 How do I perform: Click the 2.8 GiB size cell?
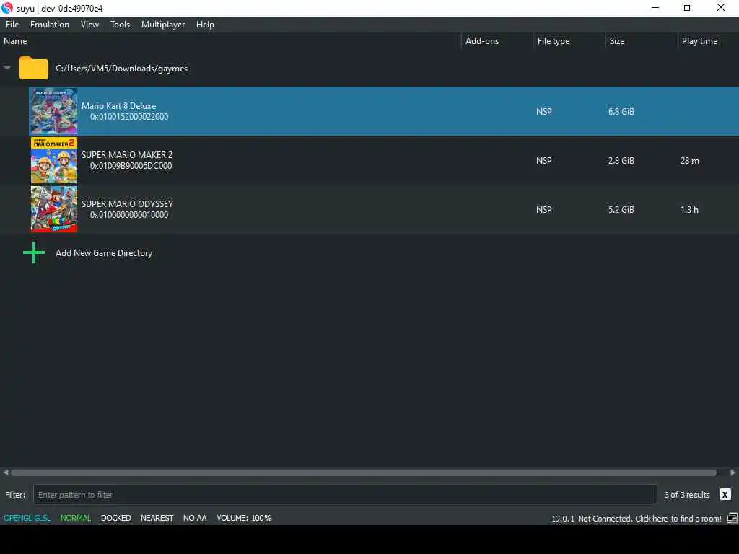[x=621, y=161]
